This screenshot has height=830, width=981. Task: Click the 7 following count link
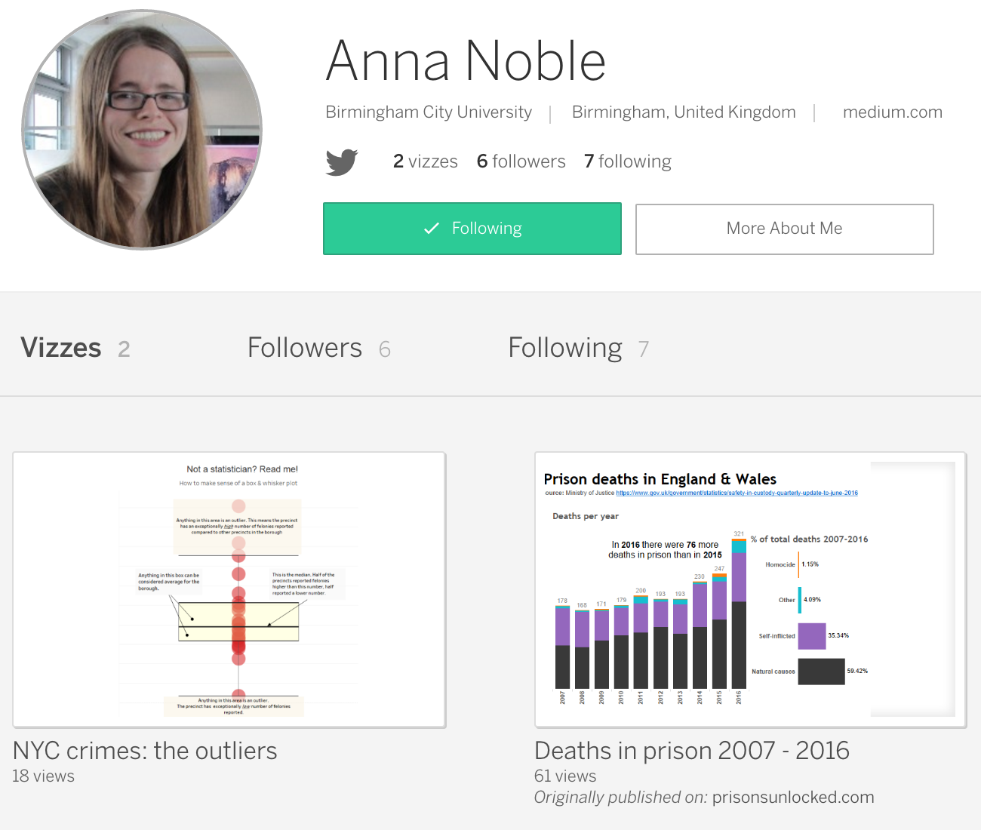pyautogui.click(x=627, y=161)
